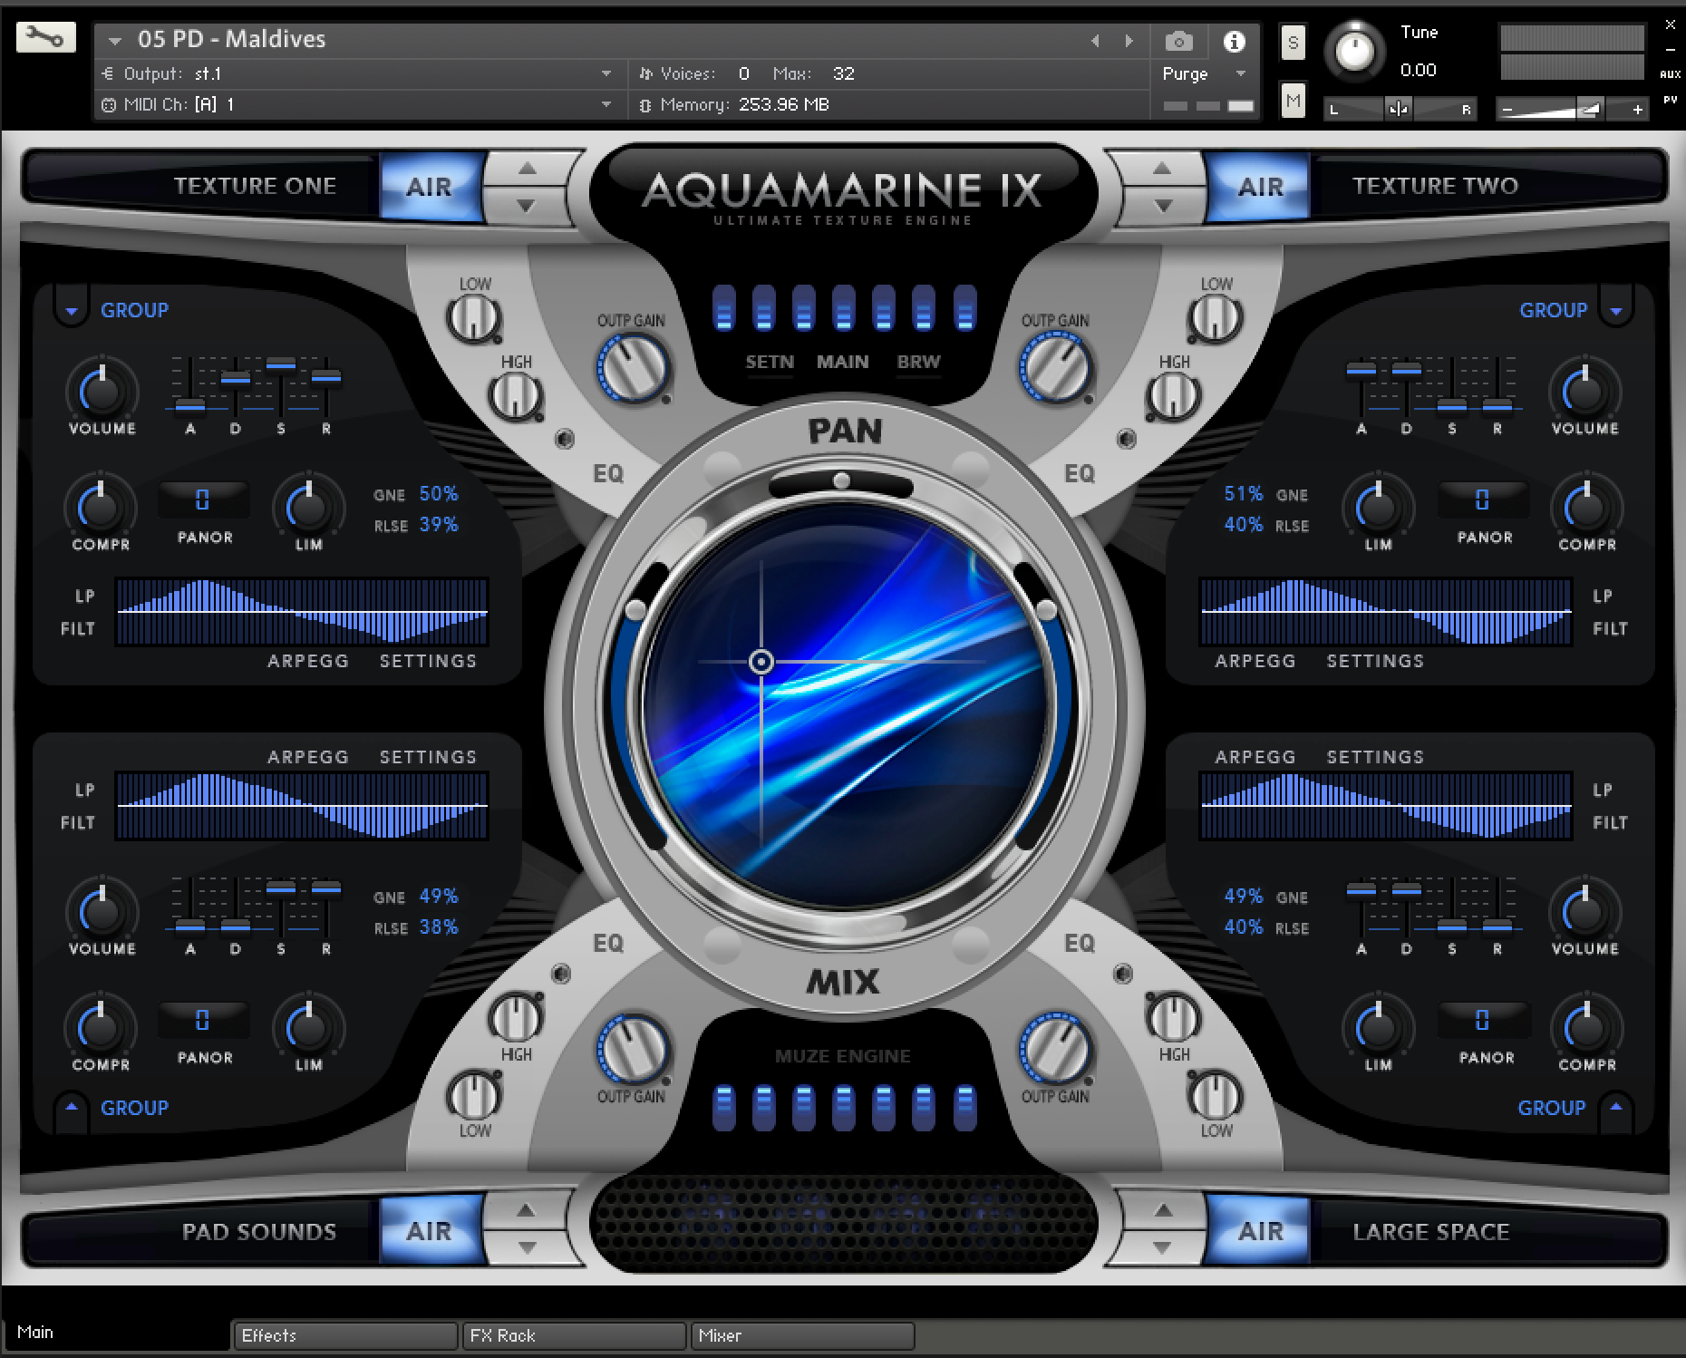Toggle AIR for Texture One
1686x1358 pixels.
coord(430,187)
